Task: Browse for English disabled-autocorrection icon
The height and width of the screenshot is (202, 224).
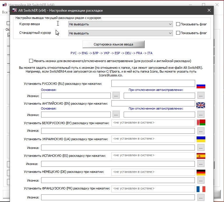Action: coord(201,115)
